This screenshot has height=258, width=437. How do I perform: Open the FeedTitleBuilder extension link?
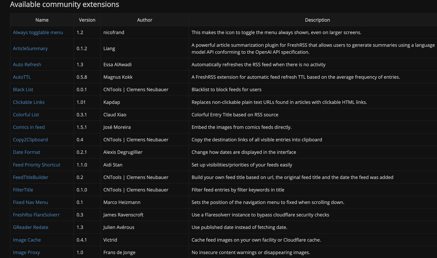(30, 177)
